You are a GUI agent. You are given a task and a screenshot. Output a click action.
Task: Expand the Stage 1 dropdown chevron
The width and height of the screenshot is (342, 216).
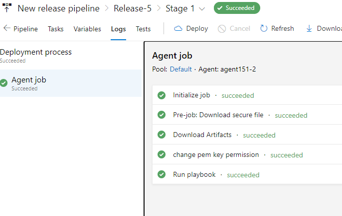[202, 8]
